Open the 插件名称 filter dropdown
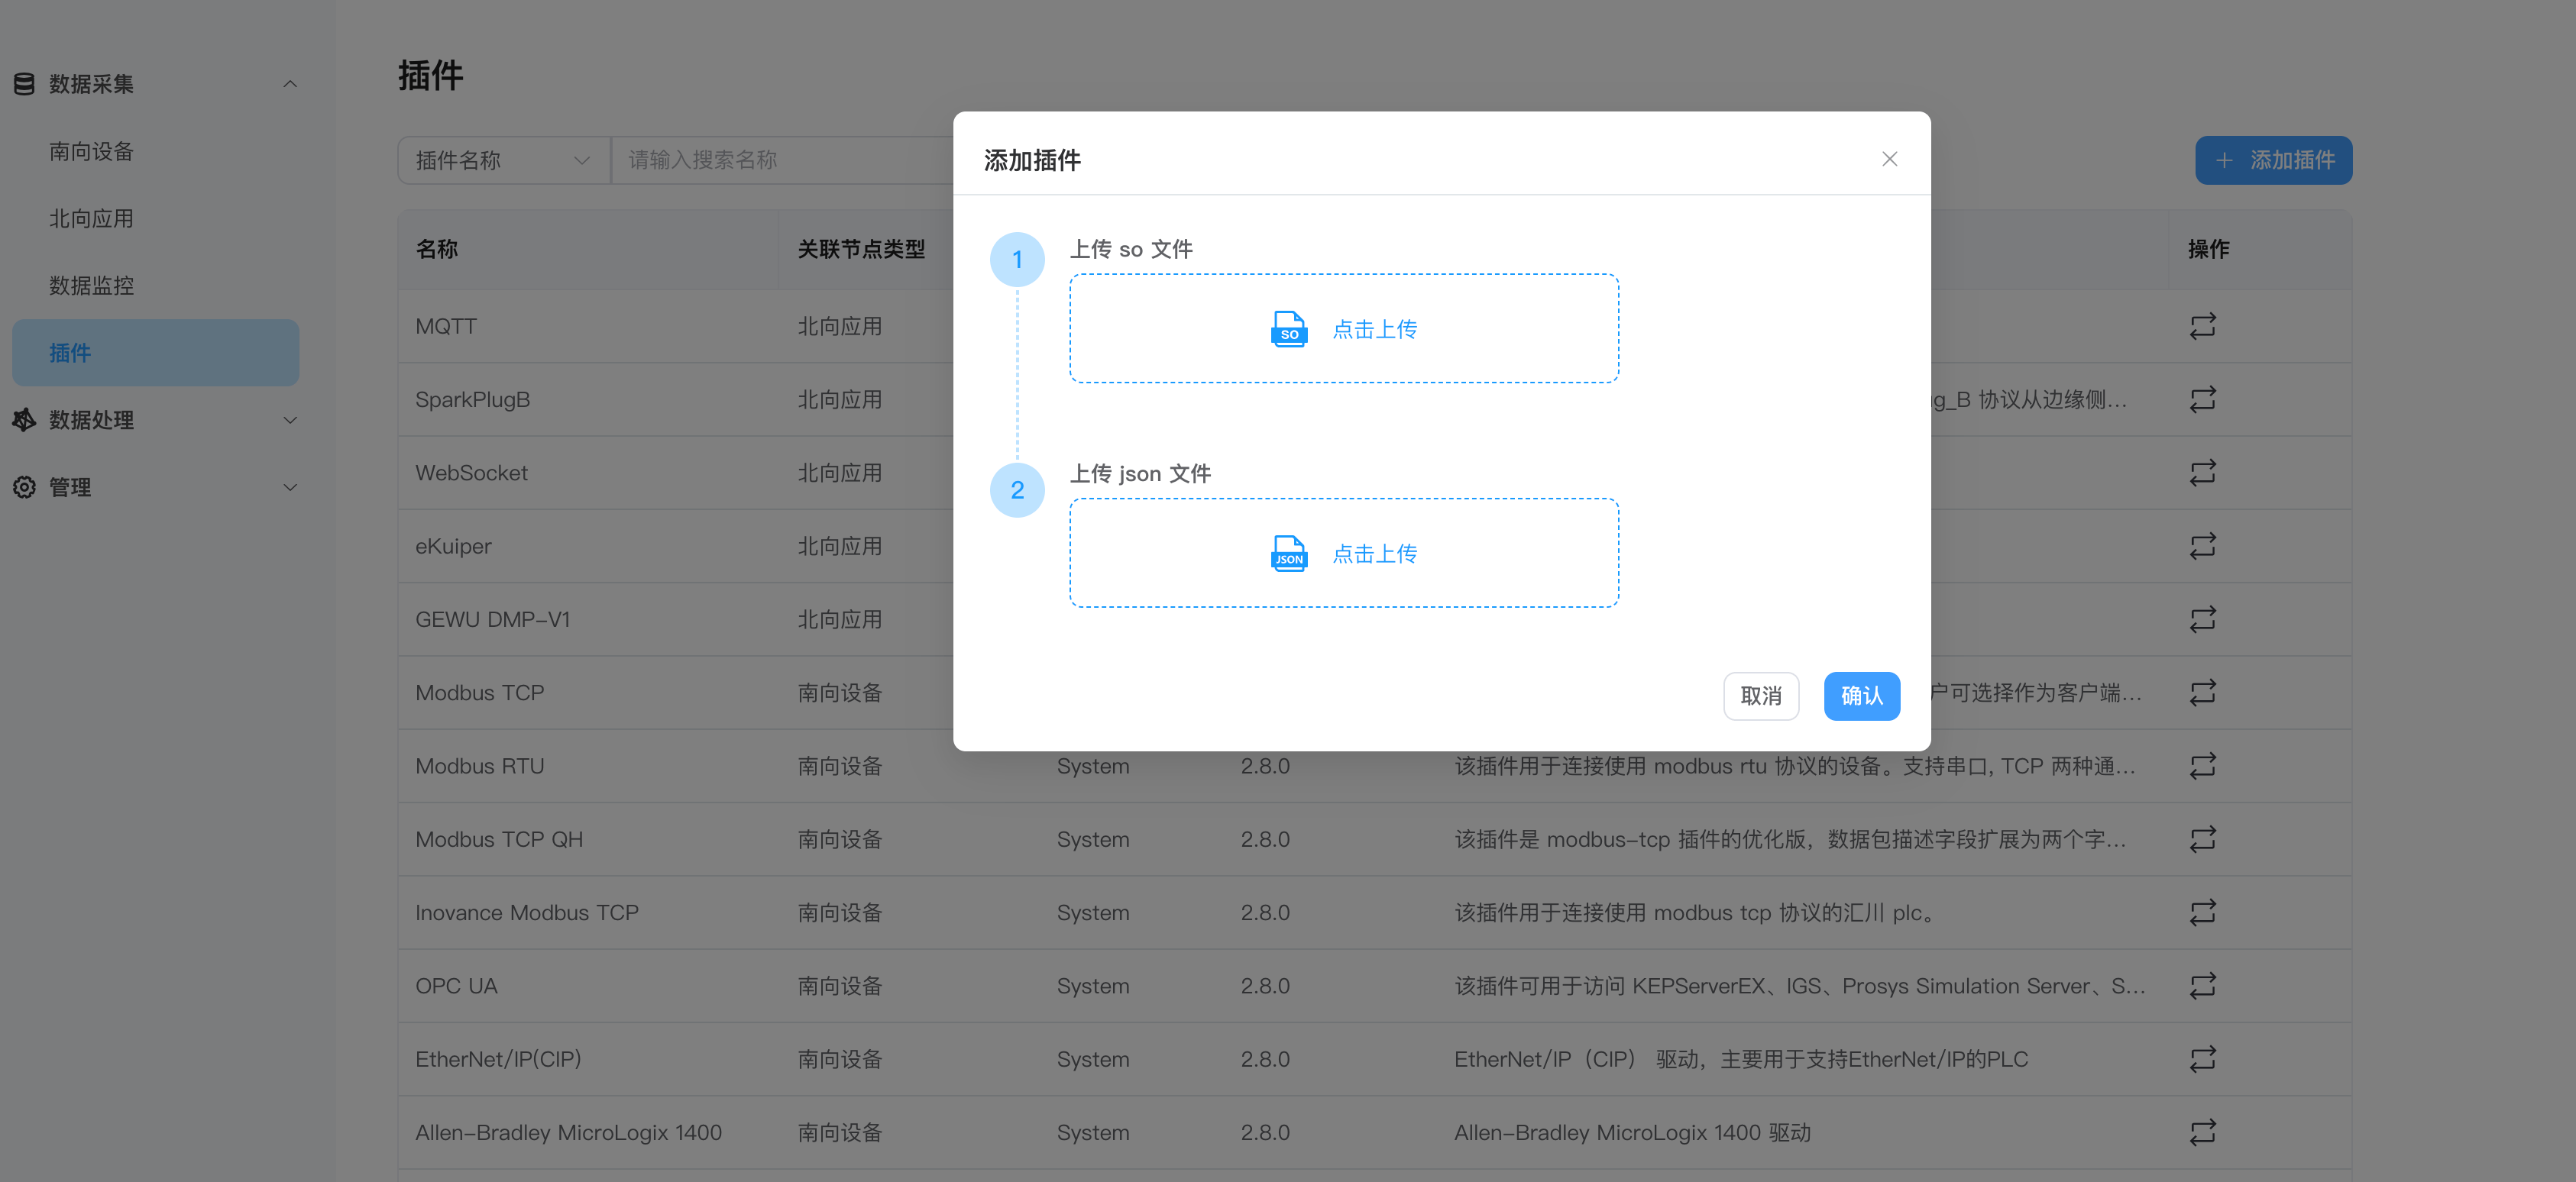 pos(502,160)
